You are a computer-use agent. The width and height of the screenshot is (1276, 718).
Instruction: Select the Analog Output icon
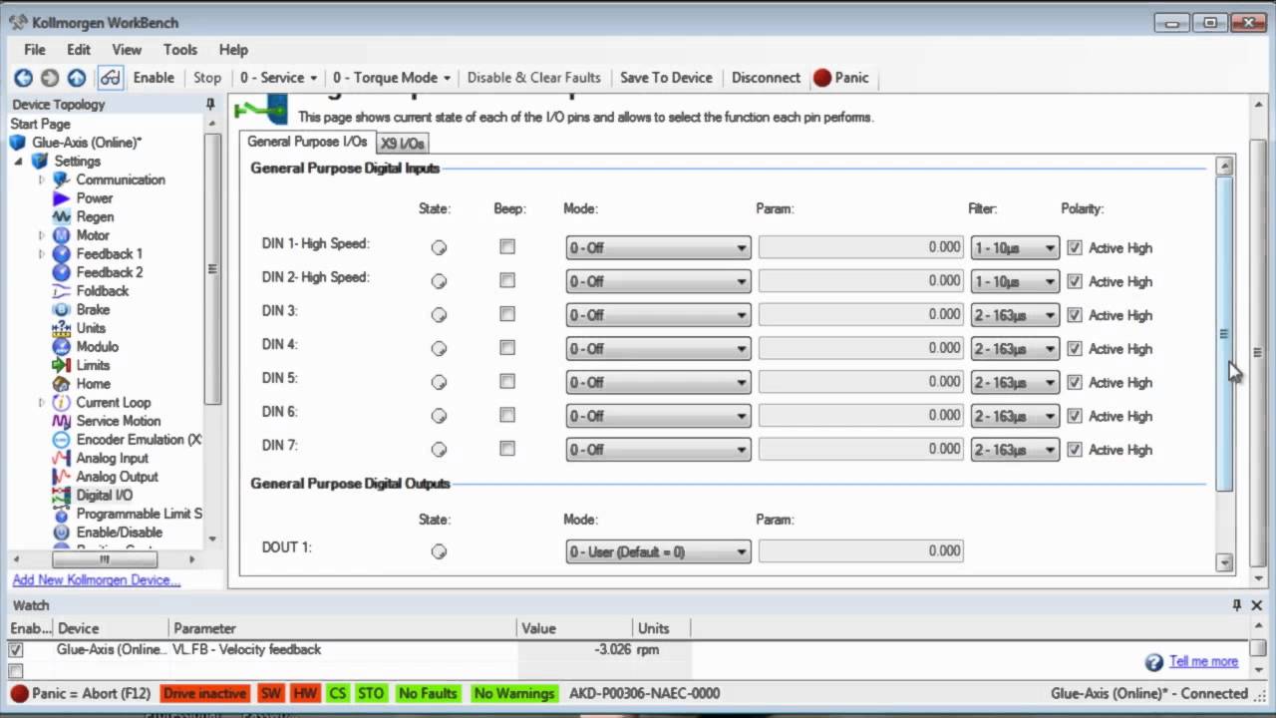62,477
